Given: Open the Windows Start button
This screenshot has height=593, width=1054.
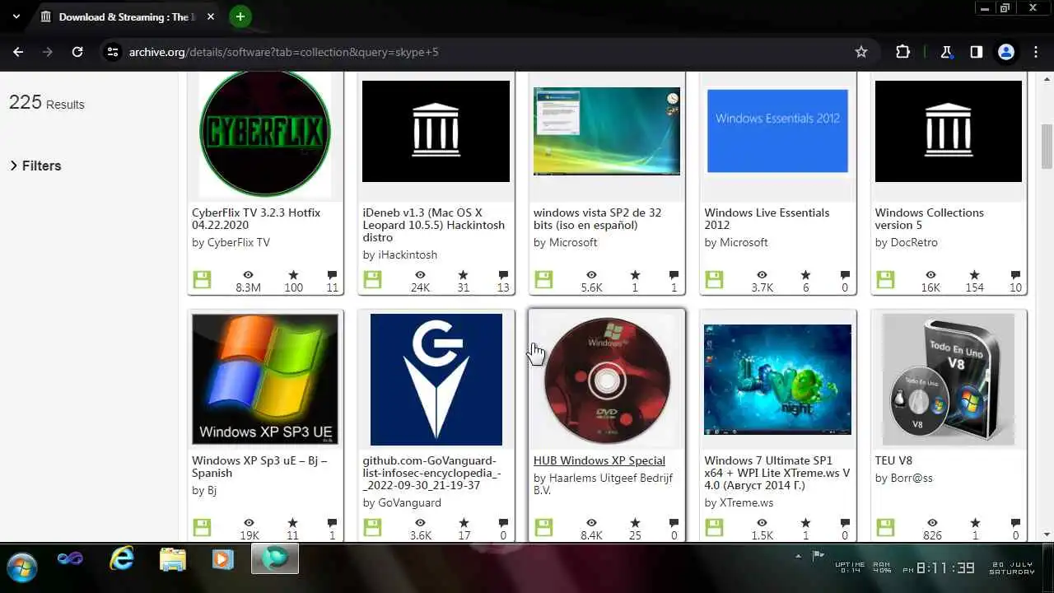Looking at the screenshot, I should 21,567.
